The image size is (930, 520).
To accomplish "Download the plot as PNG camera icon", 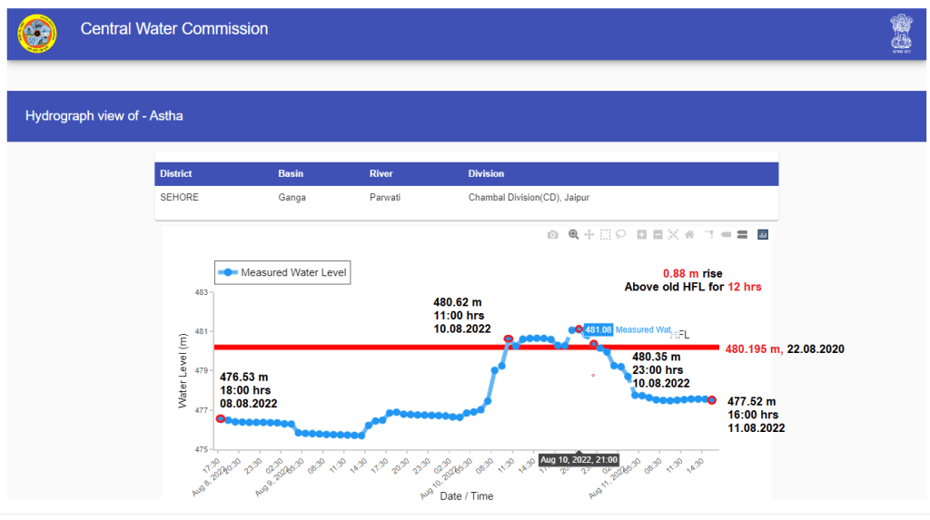I will (552, 234).
